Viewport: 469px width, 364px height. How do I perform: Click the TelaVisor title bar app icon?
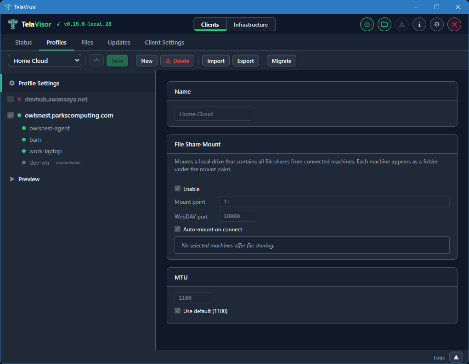[x=7, y=7]
